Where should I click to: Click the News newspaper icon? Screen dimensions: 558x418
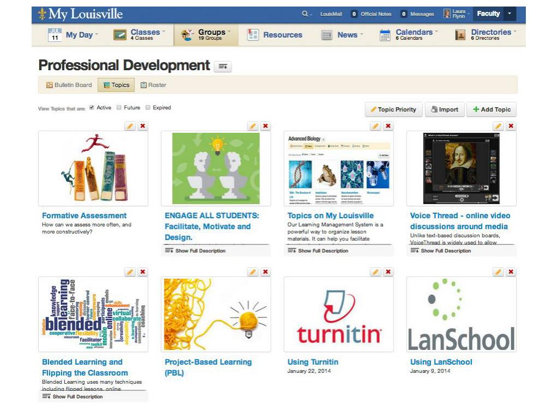coord(327,35)
